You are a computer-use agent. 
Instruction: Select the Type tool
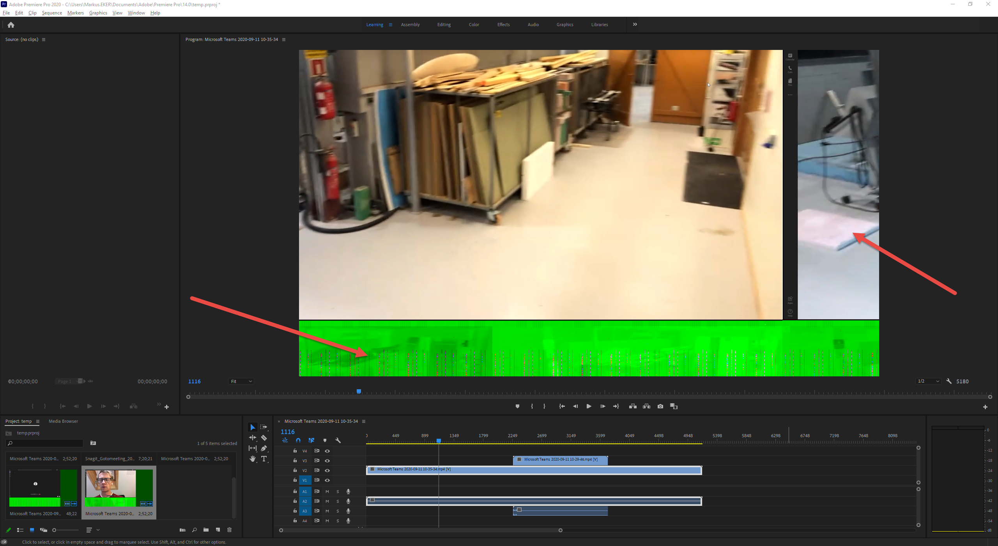264,459
